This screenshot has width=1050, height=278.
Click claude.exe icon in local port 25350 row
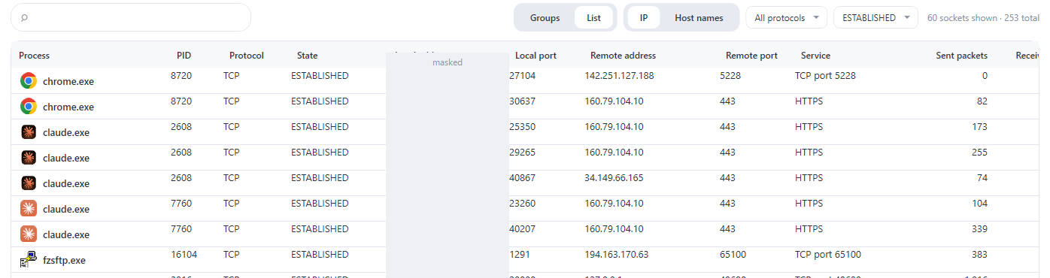[29, 132]
